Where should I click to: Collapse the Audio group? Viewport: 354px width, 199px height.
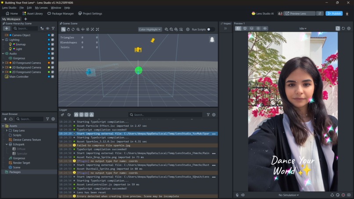(x=3, y=54)
